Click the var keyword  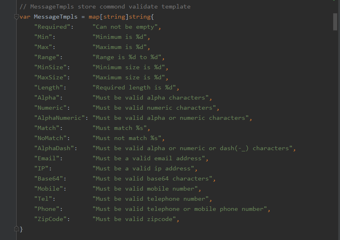click(25, 17)
